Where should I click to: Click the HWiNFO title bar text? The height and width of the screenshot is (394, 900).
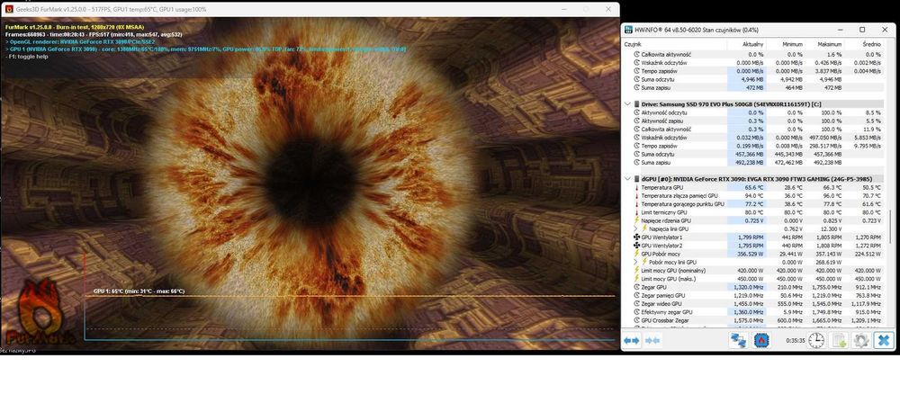[696, 30]
